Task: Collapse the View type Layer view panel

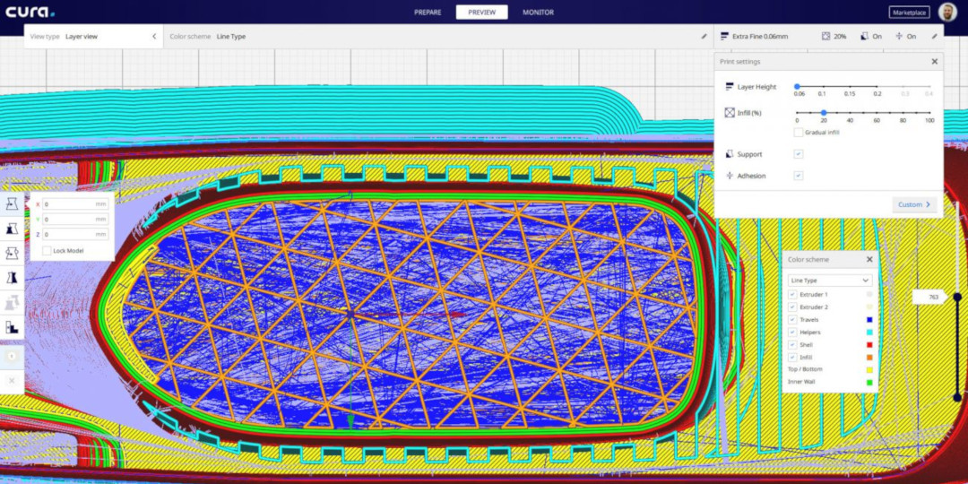Action: tap(153, 37)
